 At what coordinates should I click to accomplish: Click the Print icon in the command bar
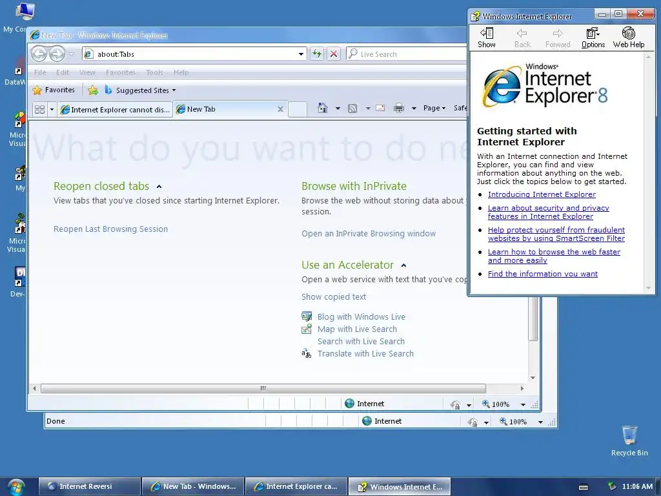click(x=399, y=108)
